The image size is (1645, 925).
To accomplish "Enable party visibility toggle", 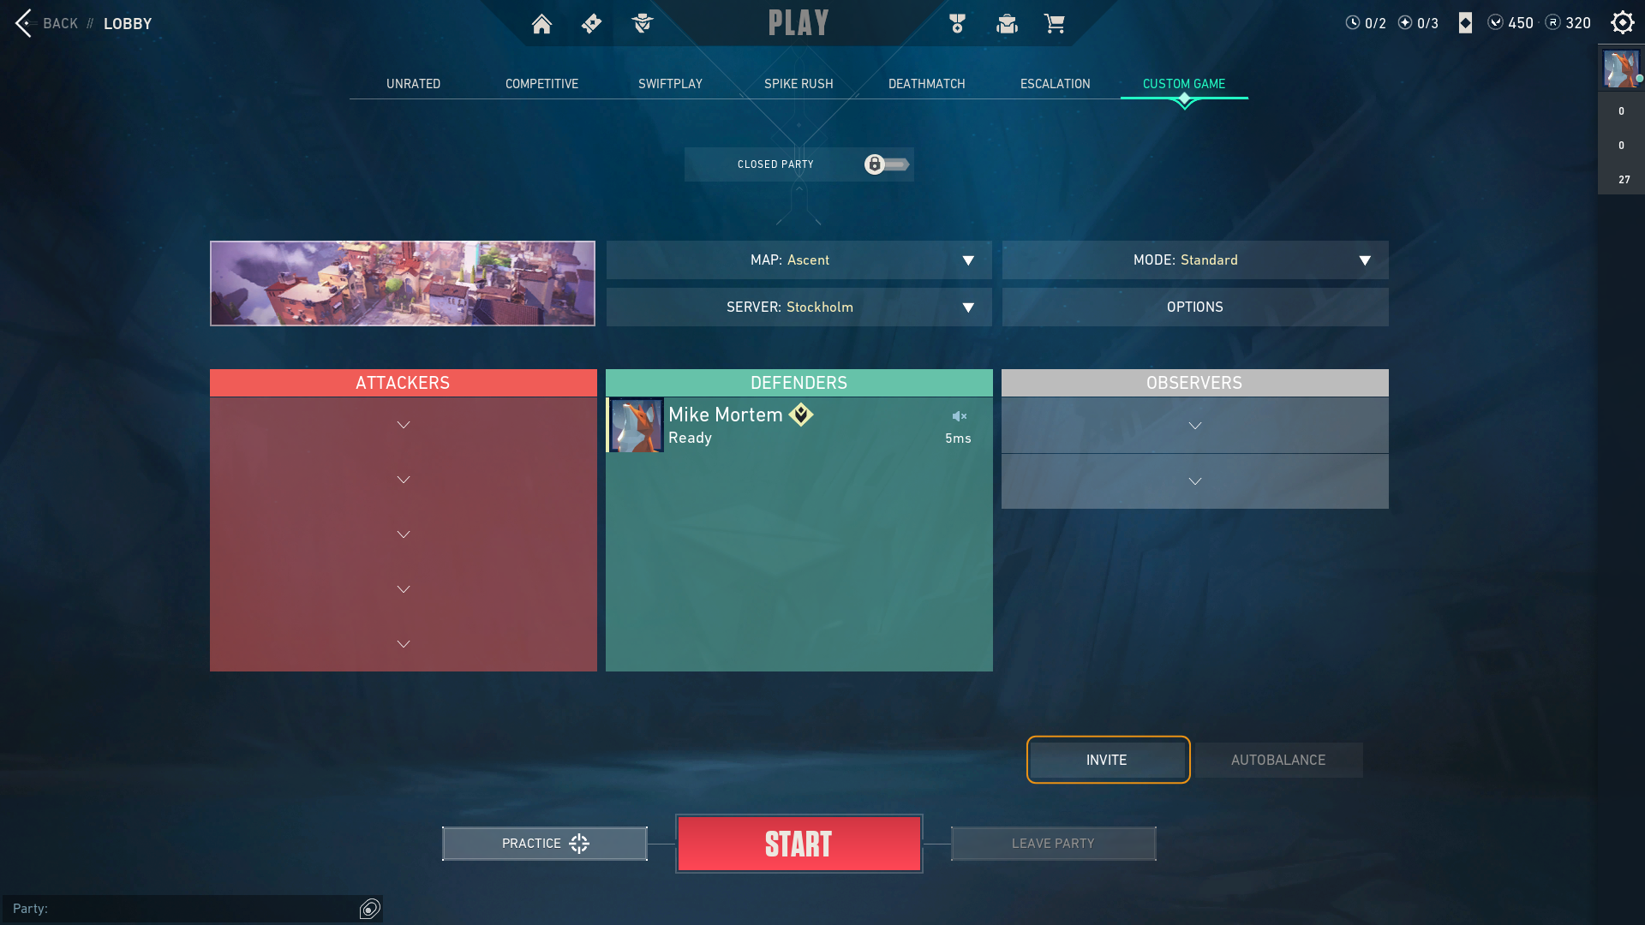I will (x=888, y=164).
